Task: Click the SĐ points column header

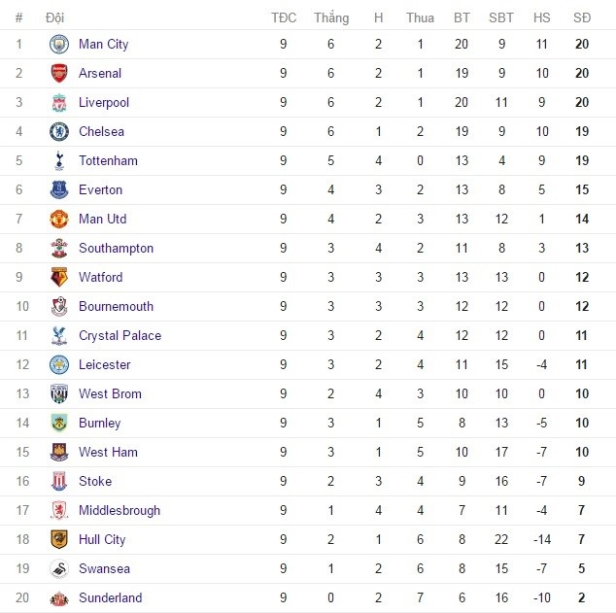Action: (x=581, y=17)
